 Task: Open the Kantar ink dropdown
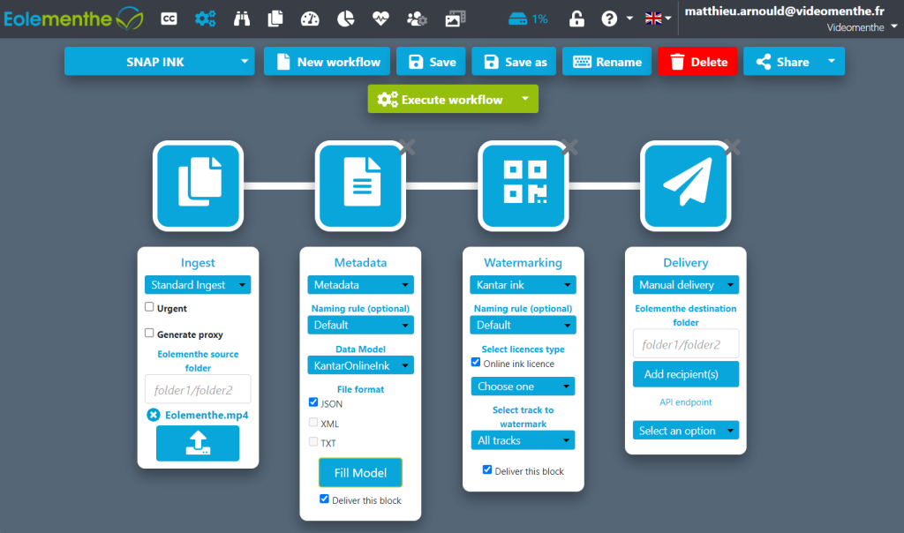[523, 285]
